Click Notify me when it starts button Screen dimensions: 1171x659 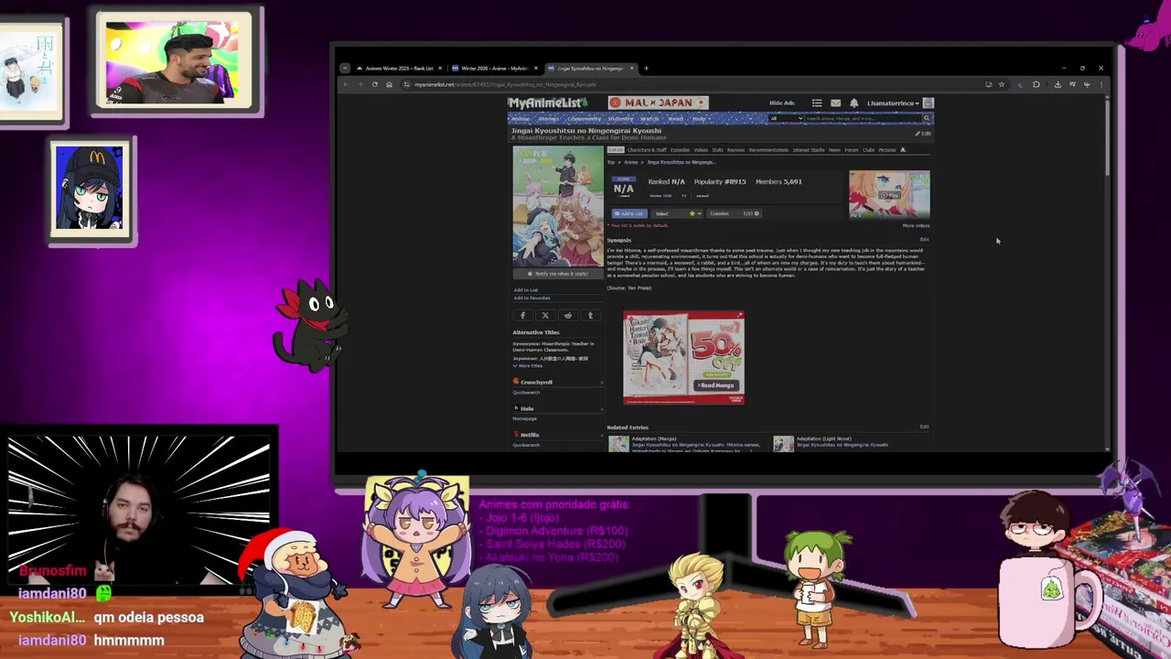point(557,274)
